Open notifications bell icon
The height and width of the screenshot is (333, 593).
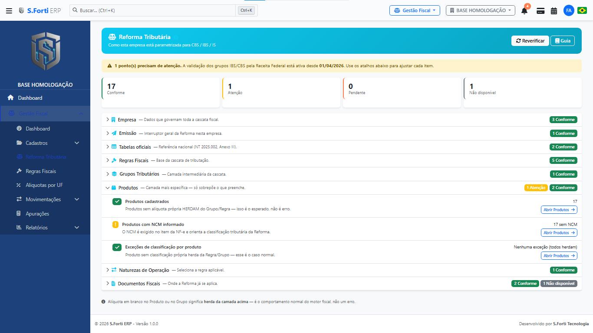click(524, 11)
